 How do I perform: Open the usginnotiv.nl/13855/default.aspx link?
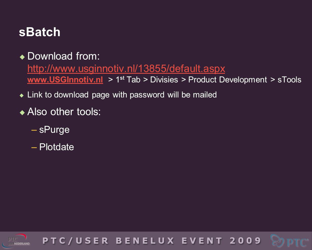pos(126,69)
